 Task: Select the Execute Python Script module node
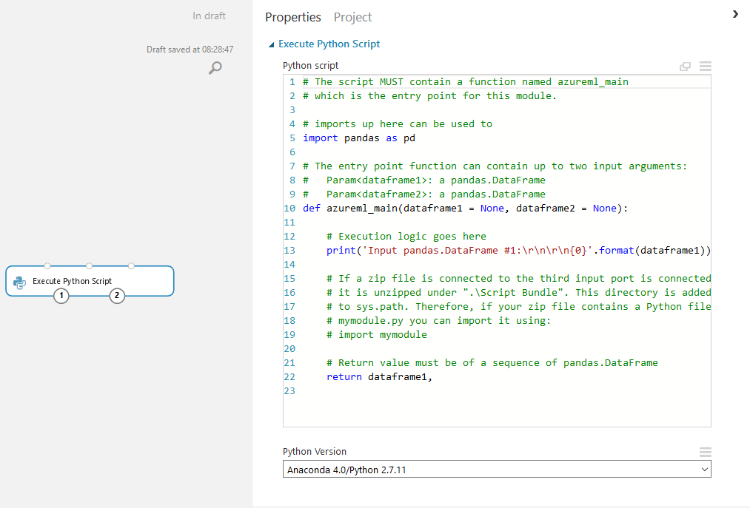pyautogui.click(x=90, y=281)
